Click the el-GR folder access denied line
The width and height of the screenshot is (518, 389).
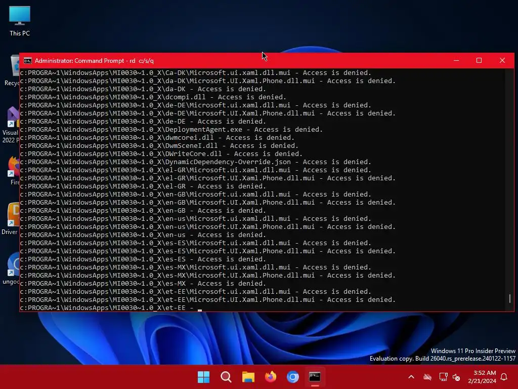143,186
